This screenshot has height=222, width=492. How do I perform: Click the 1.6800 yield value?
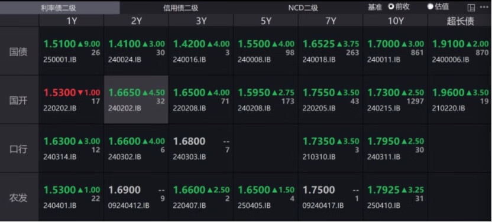[189, 141]
